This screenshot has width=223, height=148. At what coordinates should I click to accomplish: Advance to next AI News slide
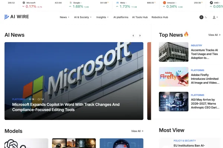click(x=140, y=36)
